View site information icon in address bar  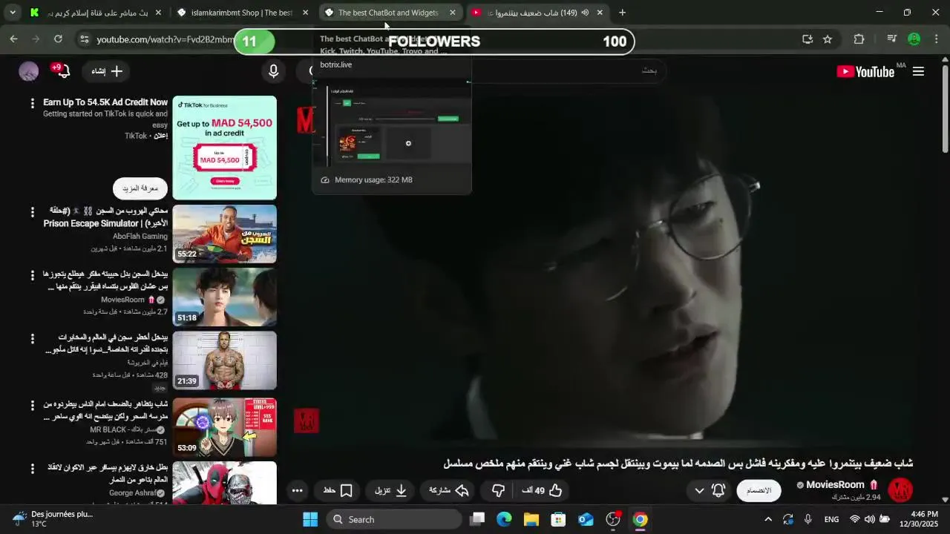coord(84,39)
